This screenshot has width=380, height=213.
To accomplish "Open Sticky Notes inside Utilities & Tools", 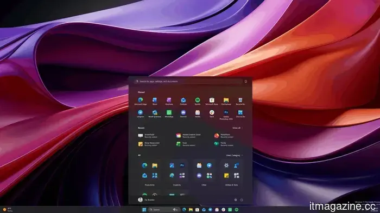I will click(x=226, y=176).
